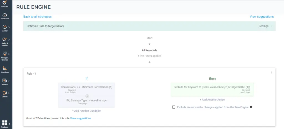This screenshot has width=284, height=129.
Task: Expand the Reports submenu chevron
Action: click(x=9, y=81)
